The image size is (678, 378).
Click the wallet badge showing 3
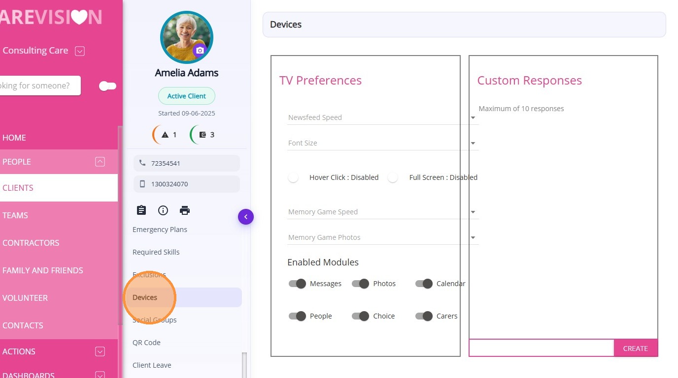[203, 135]
